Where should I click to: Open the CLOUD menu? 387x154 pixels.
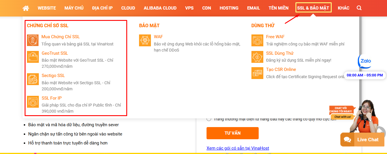pyautogui.click(x=128, y=8)
